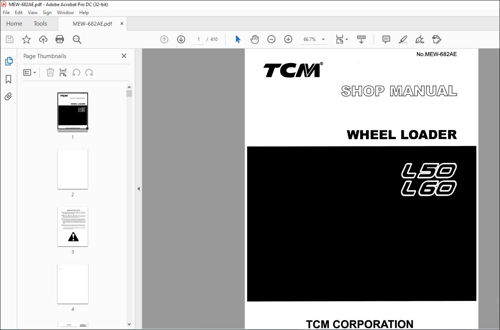The image size is (500, 330).
Task: Click the print pages icon in Thumbnails panel
Action: [63, 73]
